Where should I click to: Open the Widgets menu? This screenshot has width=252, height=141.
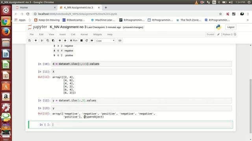click(98, 34)
